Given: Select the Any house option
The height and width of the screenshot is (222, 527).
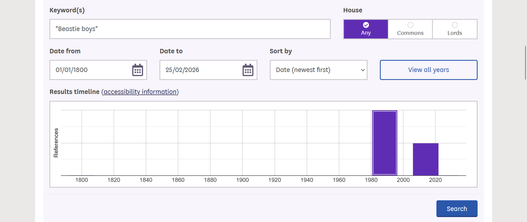Looking at the screenshot, I should (366, 29).
